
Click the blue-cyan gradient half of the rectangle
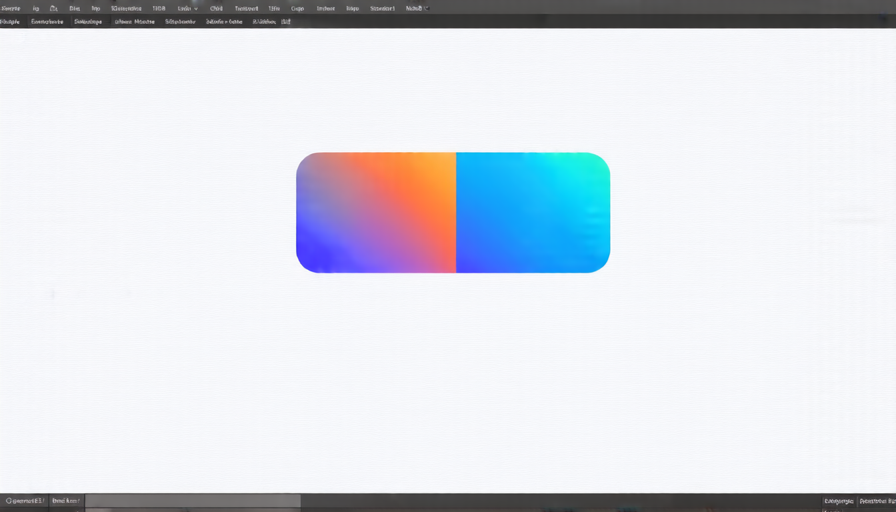tap(533, 213)
